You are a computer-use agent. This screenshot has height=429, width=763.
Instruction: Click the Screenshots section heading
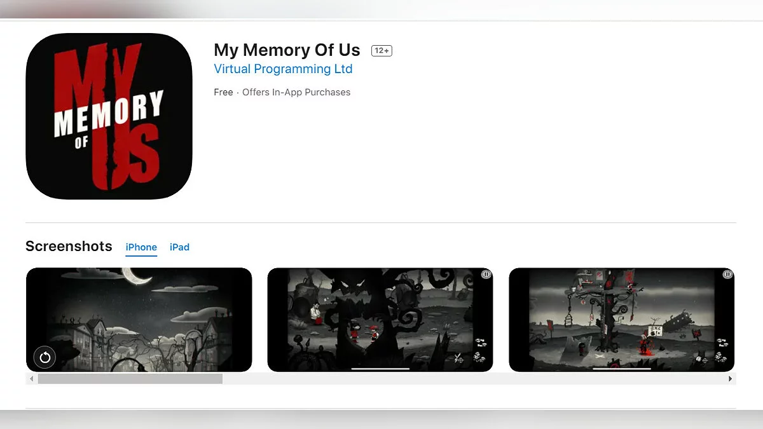[x=69, y=247]
